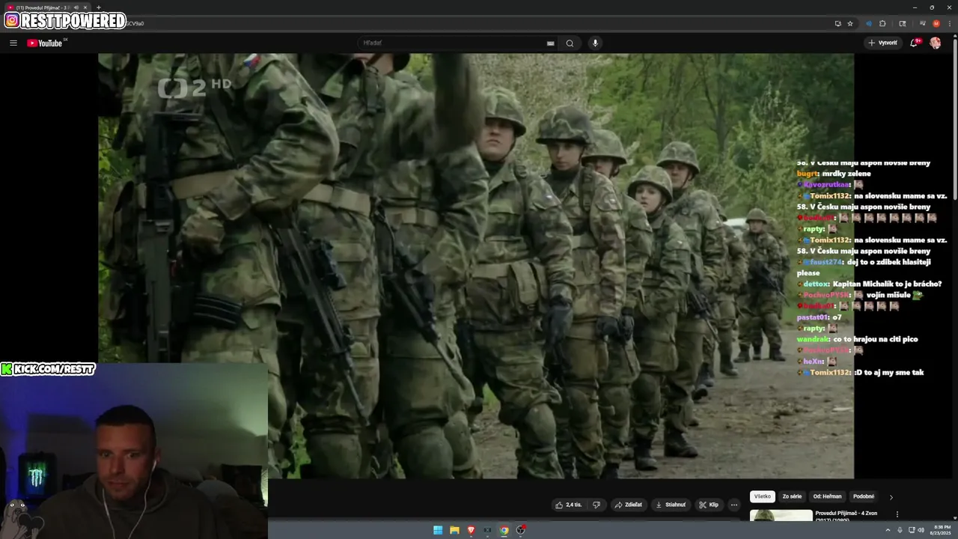
Task: Start voice search with the microphone
Action: click(x=596, y=43)
